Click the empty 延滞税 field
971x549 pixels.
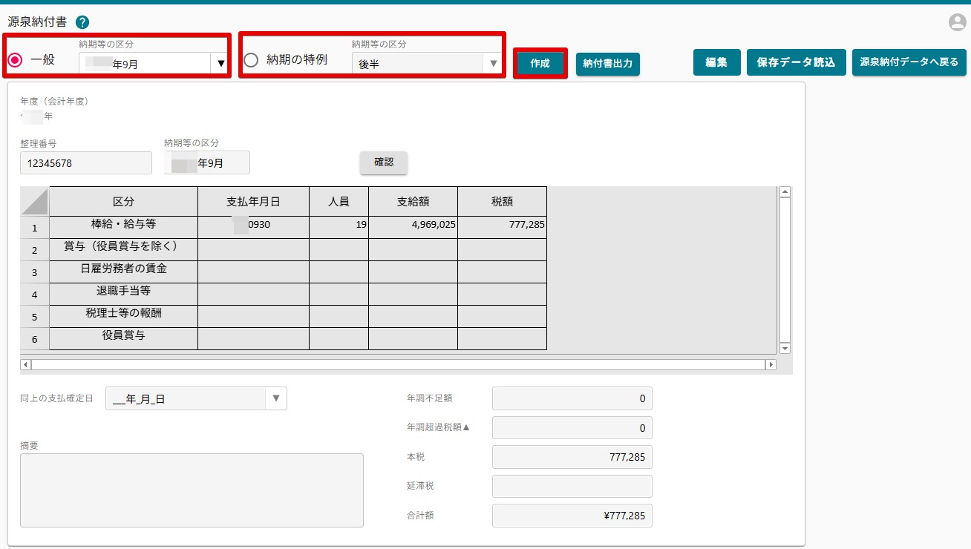point(572,486)
